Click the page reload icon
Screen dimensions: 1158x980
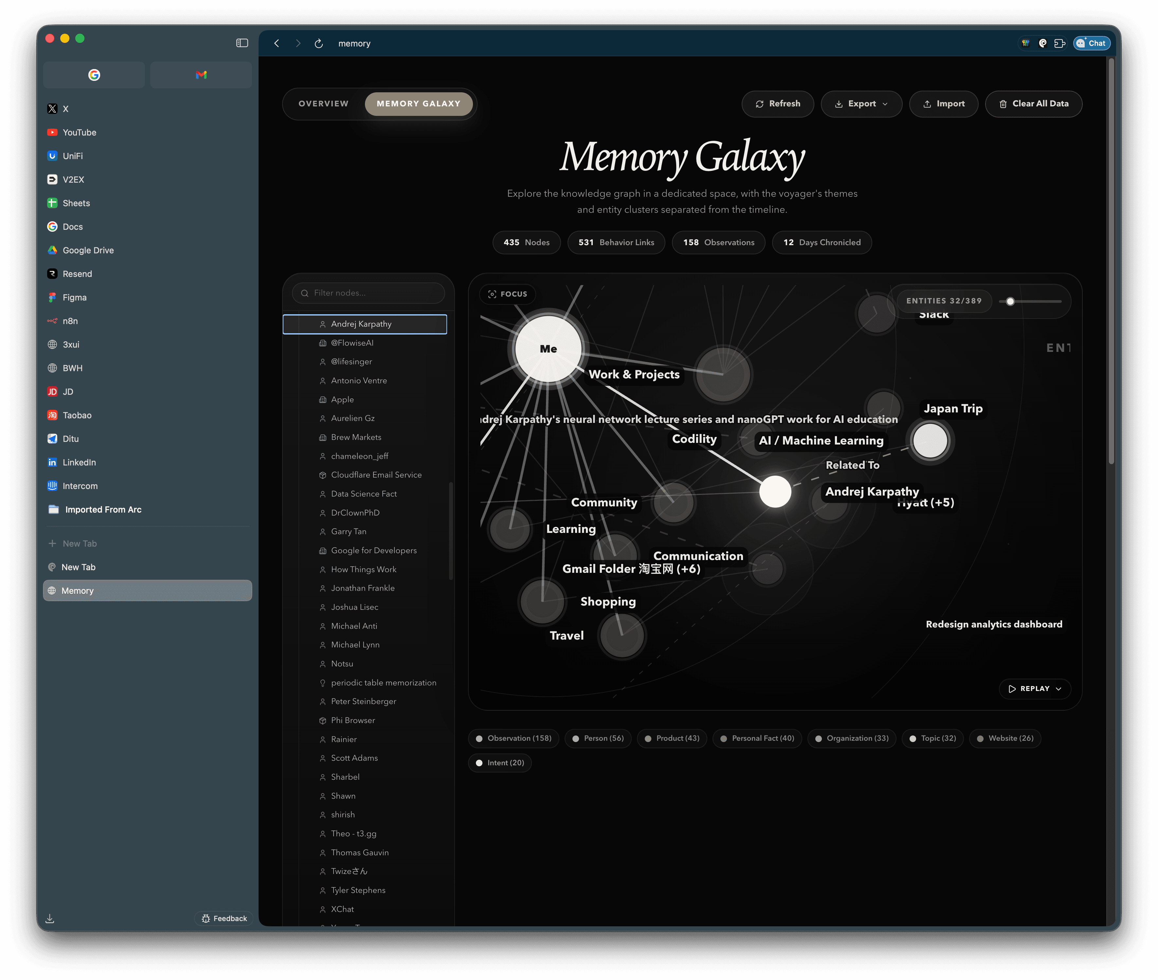tap(319, 43)
